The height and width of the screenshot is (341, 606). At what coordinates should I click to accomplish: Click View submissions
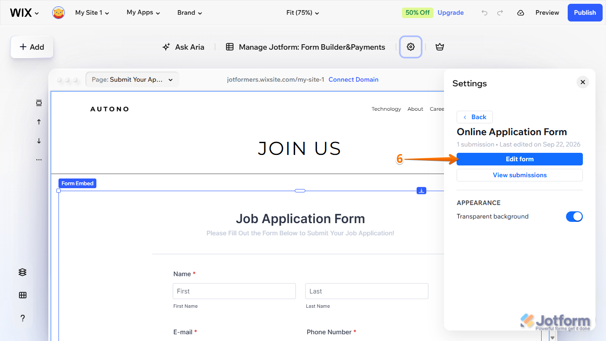click(x=520, y=175)
